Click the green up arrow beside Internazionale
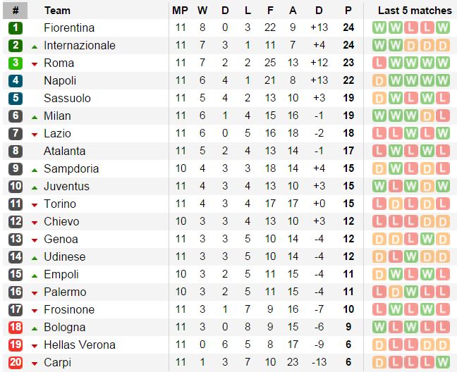Viewport: 457px width, 372px height. [x=35, y=46]
